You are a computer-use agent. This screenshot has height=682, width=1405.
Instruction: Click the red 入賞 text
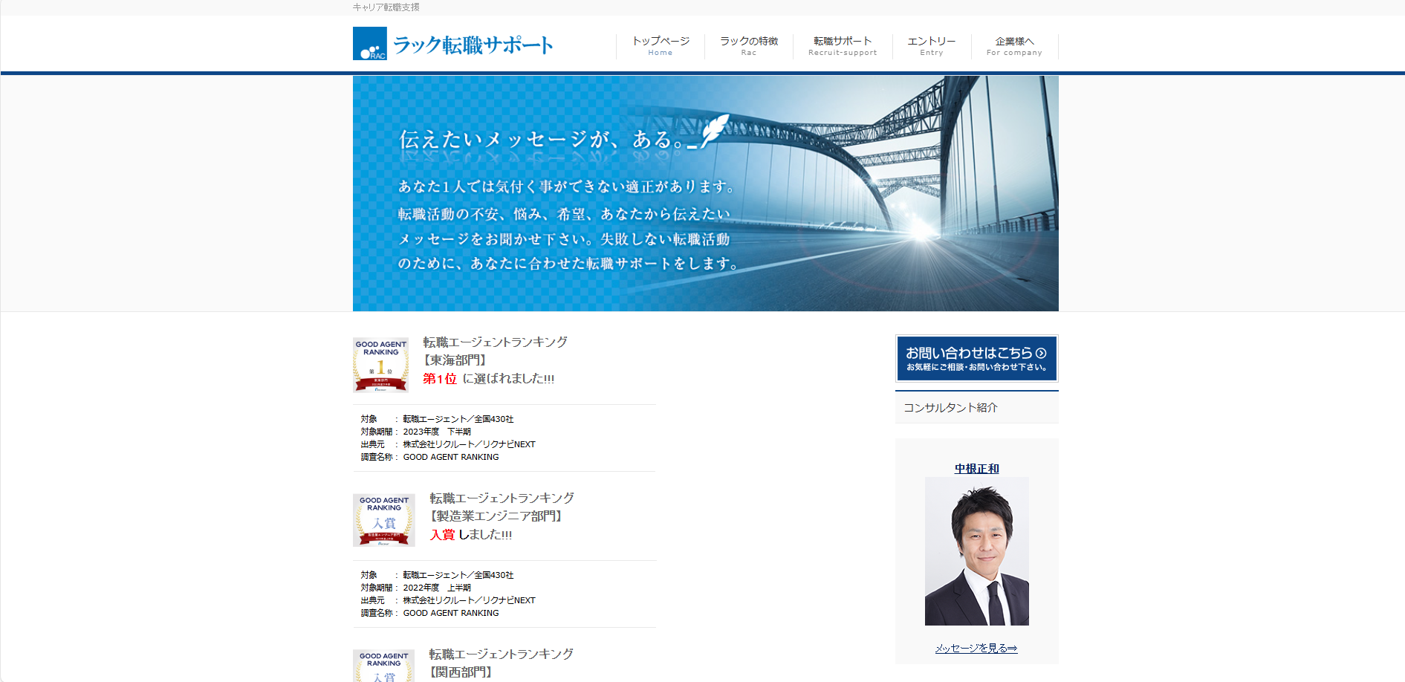(x=442, y=535)
